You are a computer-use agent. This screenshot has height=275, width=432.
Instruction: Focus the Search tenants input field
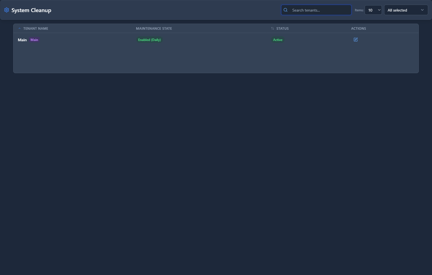tap(319, 10)
